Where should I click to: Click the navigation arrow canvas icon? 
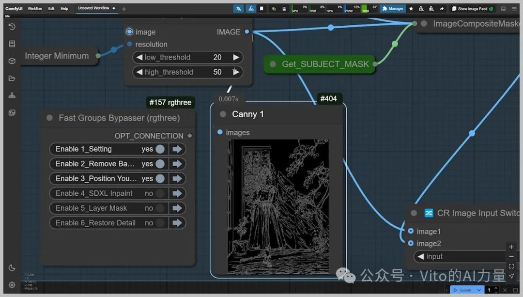click(511, 276)
